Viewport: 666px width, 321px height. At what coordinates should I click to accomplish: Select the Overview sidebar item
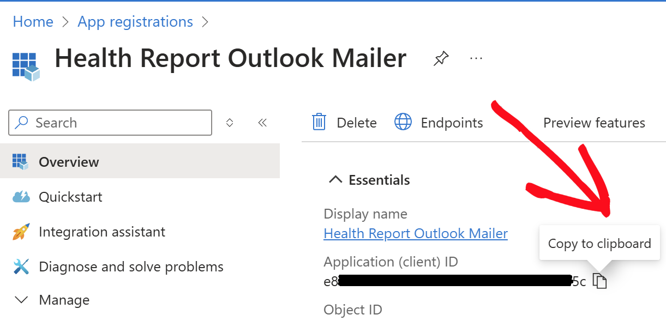(x=69, y=162)
